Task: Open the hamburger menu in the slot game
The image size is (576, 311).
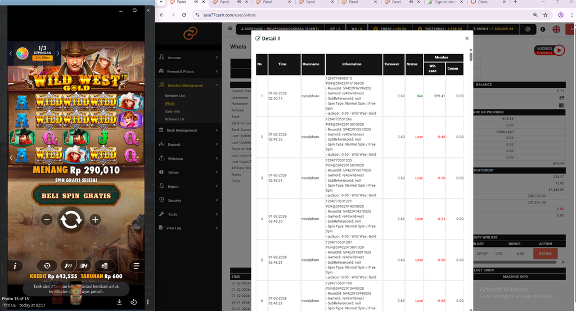Action: coord(136,266)
